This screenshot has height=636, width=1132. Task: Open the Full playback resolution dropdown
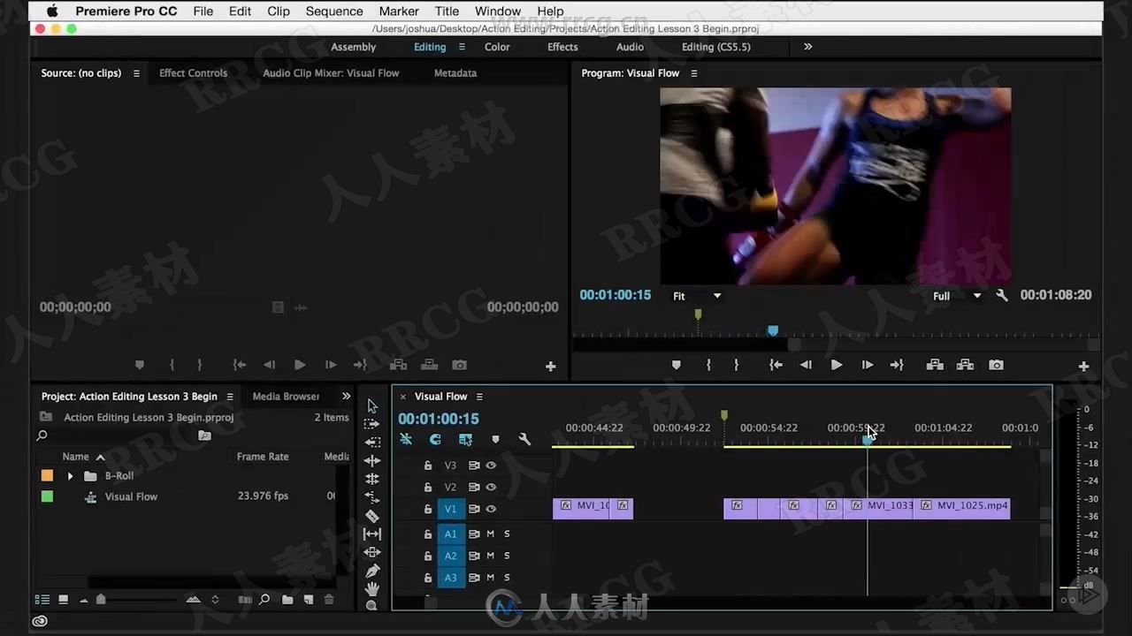(x=957, y=296)
